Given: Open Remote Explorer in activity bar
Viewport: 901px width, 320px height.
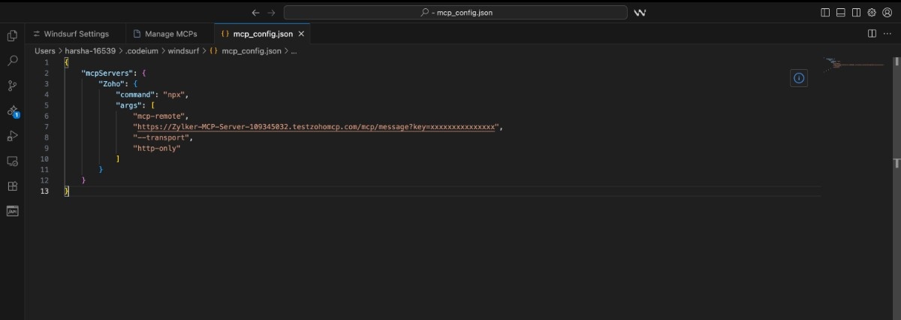Looking at the screenshot, I should (12, 161).
